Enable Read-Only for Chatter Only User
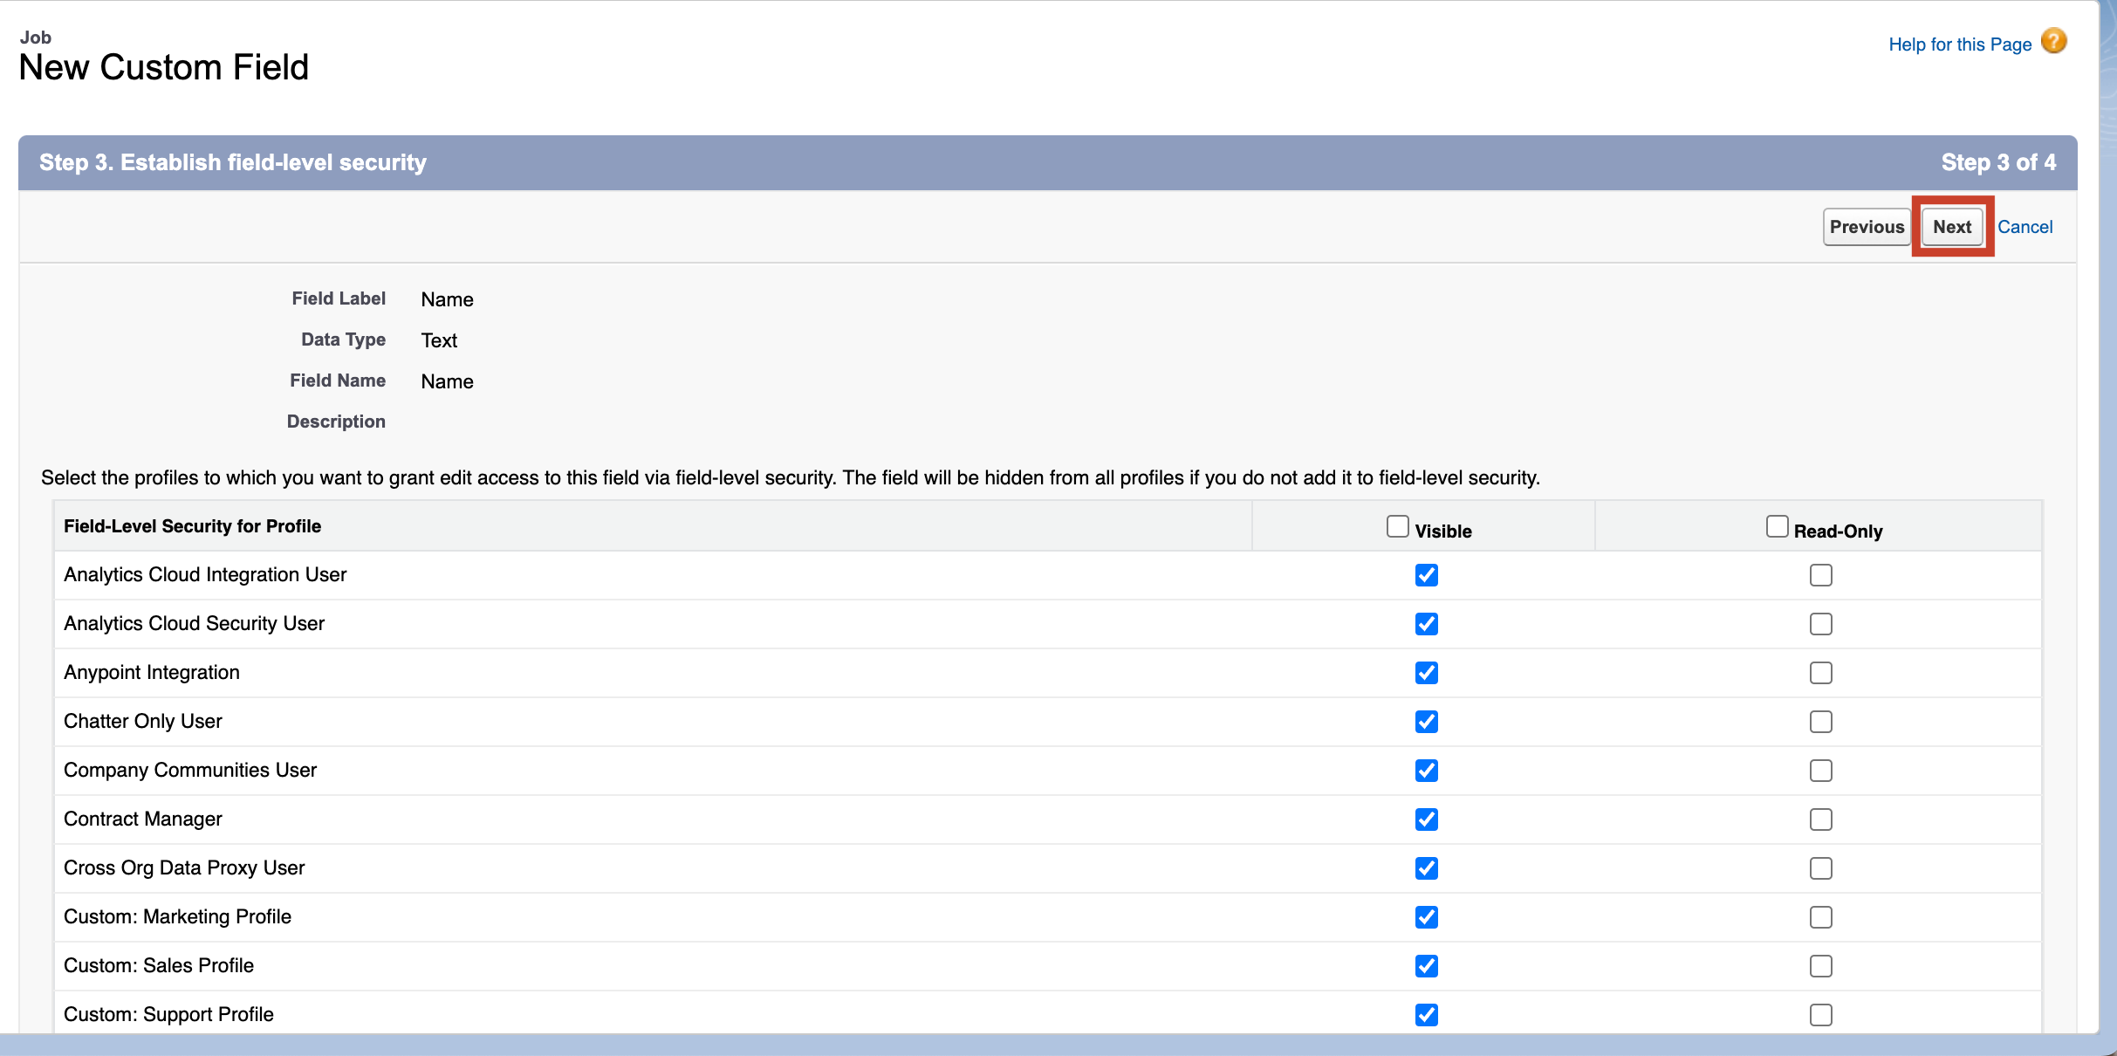 [x=1821, y=722]
